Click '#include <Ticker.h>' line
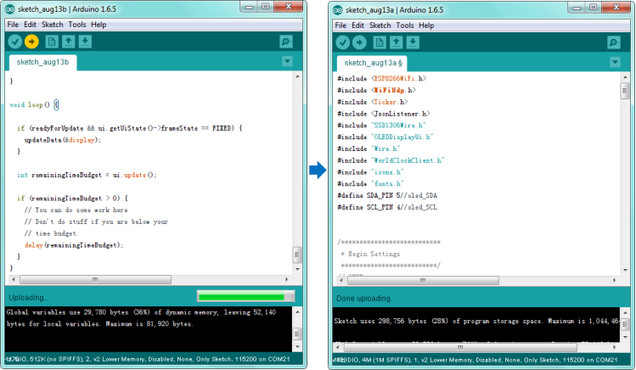The width and height of the screenshot is (636, 370). (x=373, y=102)
